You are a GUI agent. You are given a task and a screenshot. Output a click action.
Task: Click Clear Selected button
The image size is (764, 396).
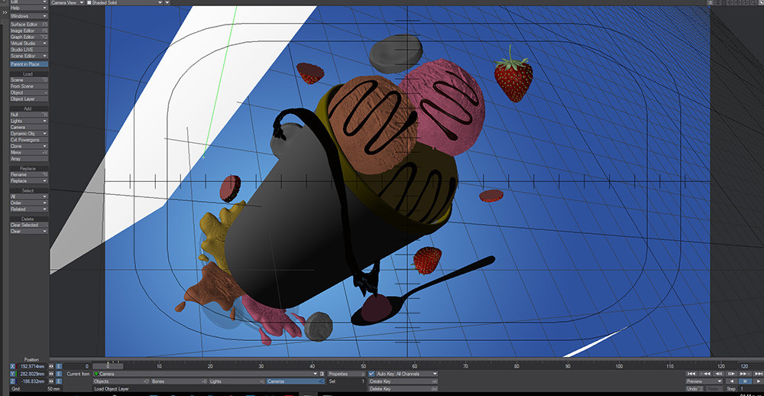[29, 225]
